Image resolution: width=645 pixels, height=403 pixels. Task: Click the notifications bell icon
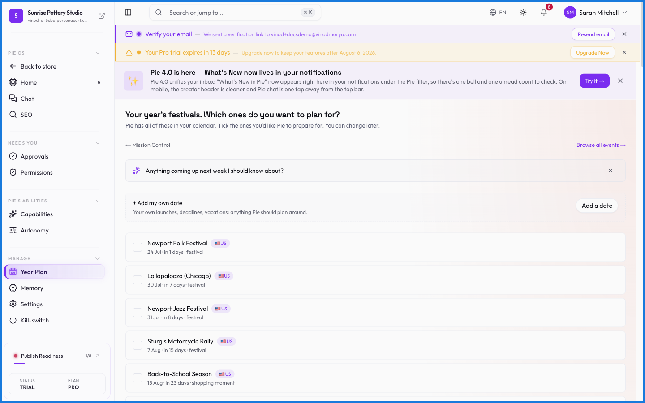[x=544, y=13]
